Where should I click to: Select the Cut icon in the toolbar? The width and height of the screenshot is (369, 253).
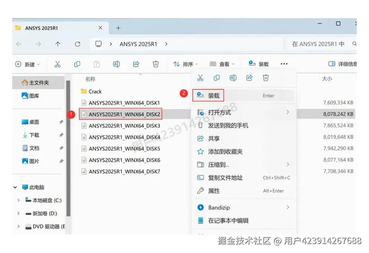pyautogui.click(x=58, y=64)
